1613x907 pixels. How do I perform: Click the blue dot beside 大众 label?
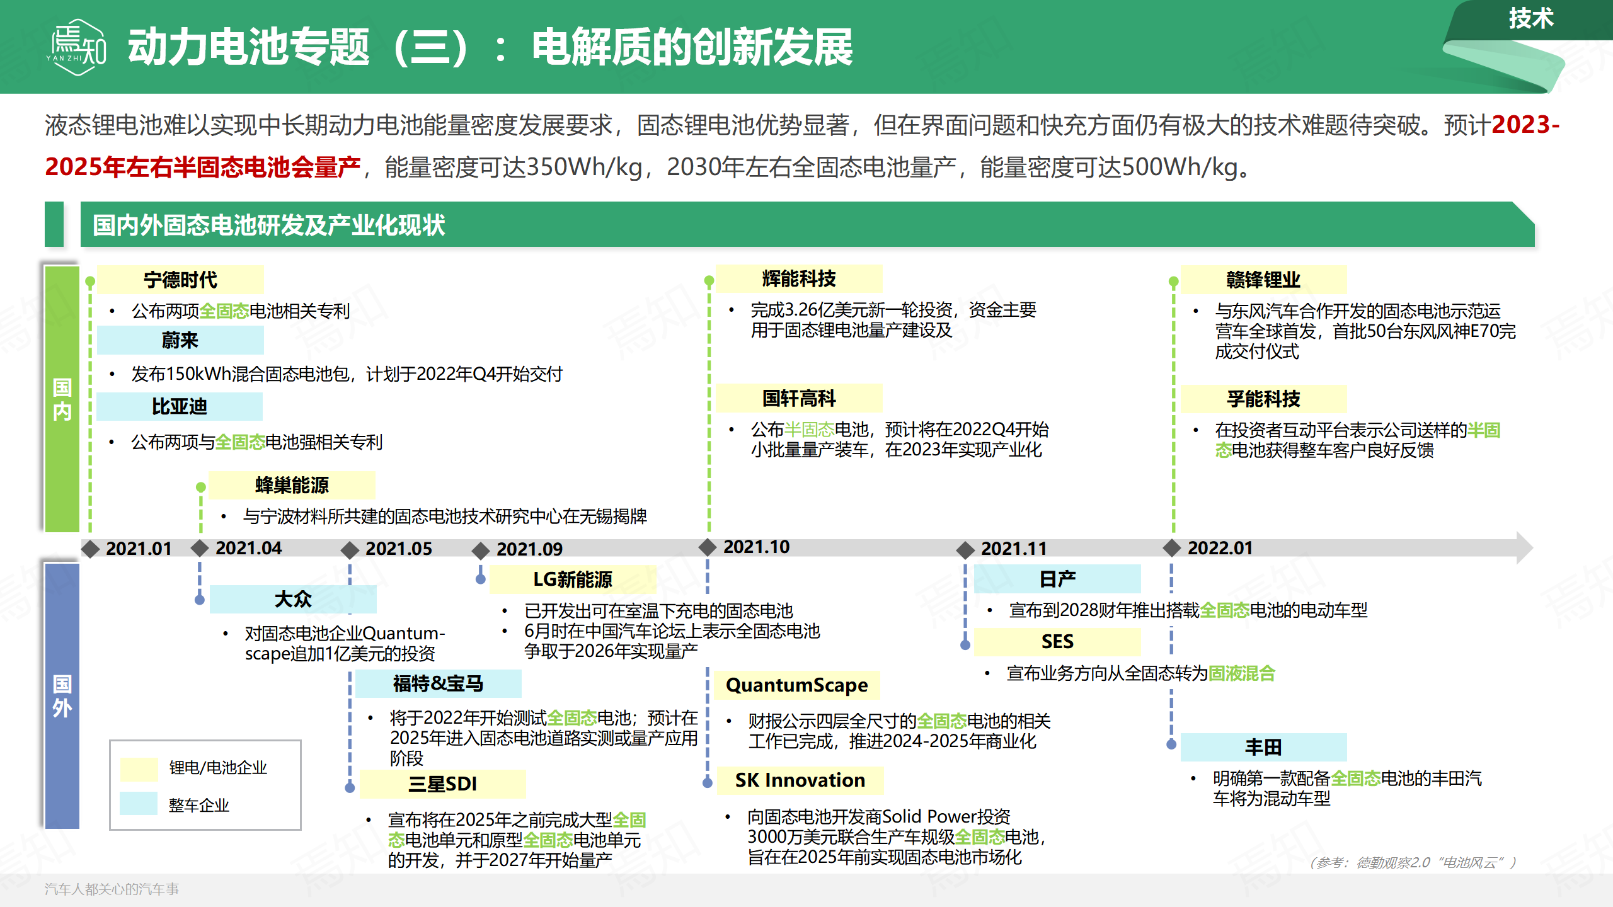[200, 600]
